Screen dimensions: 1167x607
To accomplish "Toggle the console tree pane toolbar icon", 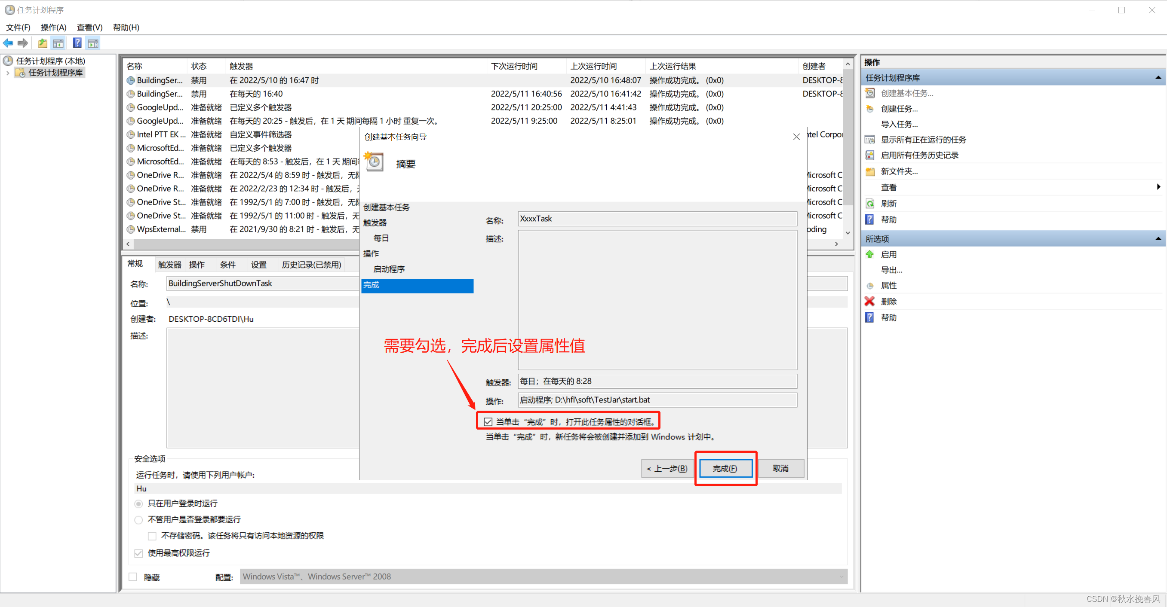I will pyautogui.click(x=58, y=43).
